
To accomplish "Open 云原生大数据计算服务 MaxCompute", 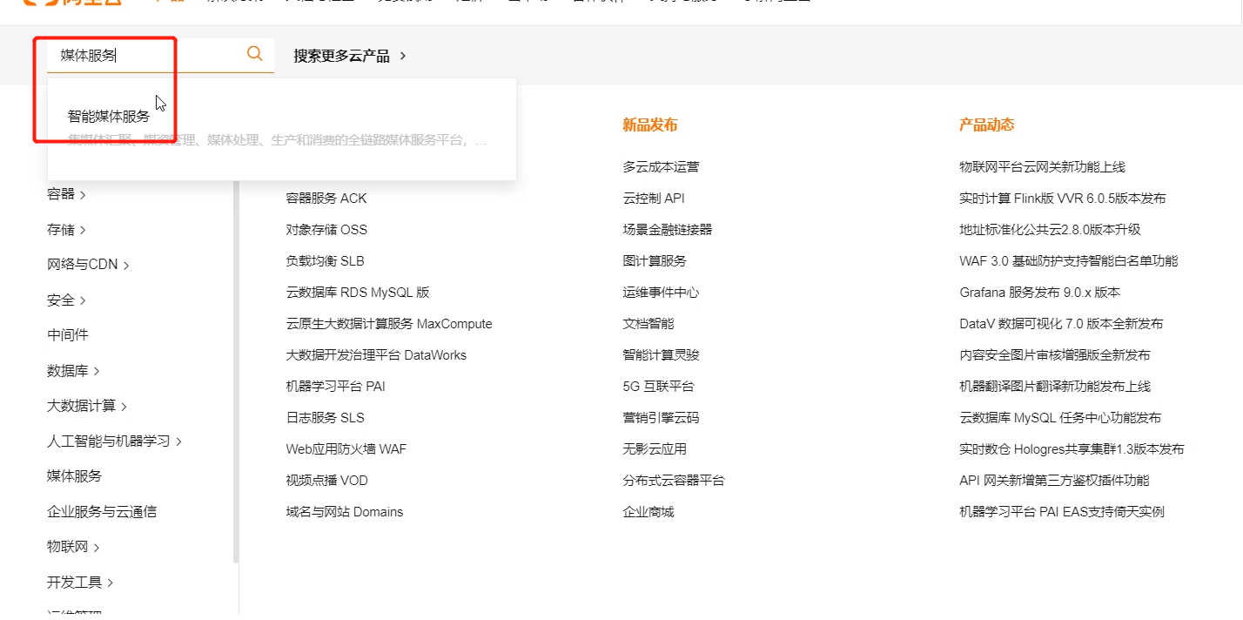I will click(389, 324).
